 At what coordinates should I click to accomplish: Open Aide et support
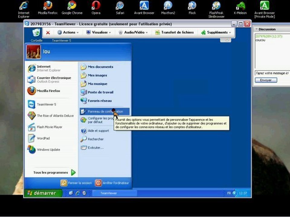pyautogui.click(x=95, y=131)
